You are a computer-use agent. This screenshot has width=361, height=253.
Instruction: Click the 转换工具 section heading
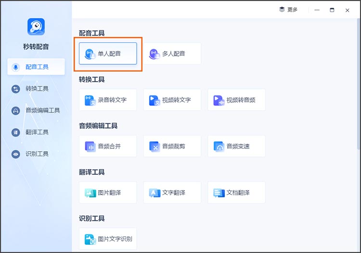(x=91, y=79)
